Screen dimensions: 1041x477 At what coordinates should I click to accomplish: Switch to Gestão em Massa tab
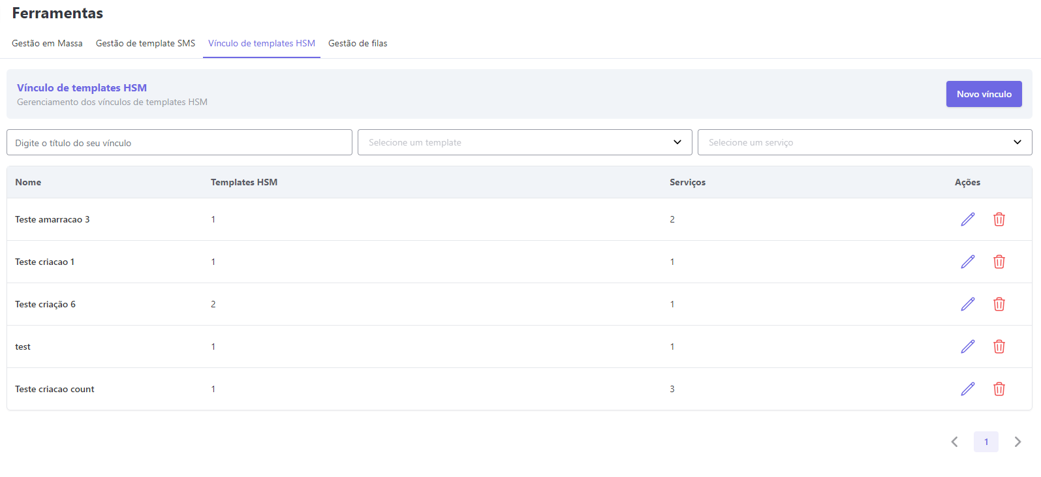(x=47, y=43)
